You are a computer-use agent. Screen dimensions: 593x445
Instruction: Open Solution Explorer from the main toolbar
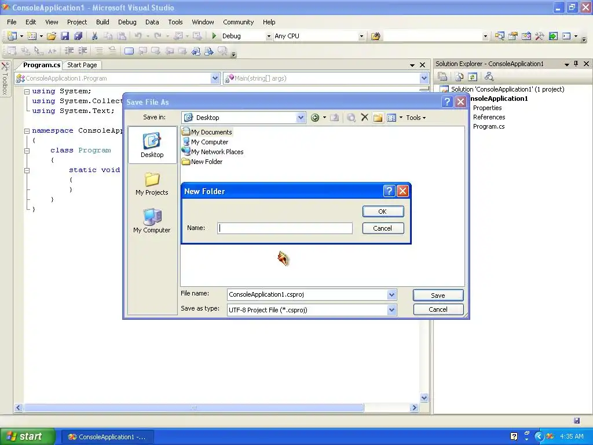tap(500, 36)
